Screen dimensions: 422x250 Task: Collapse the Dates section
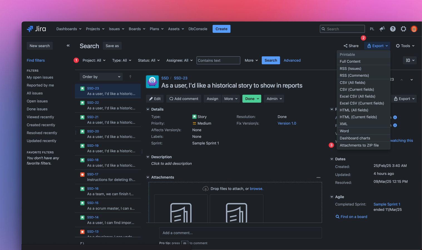click(x=332, y=159)
